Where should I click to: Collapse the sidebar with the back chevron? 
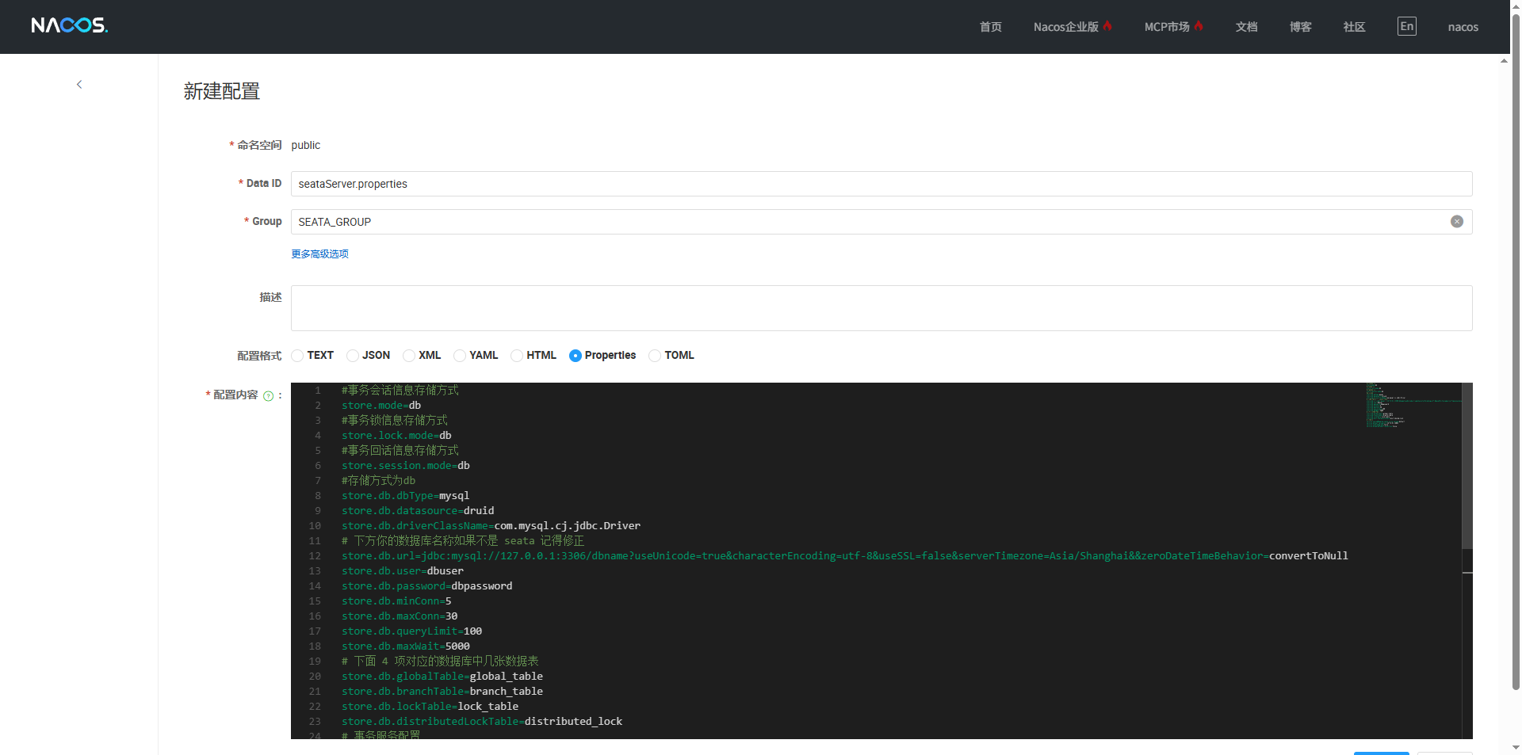coord(79,85)
